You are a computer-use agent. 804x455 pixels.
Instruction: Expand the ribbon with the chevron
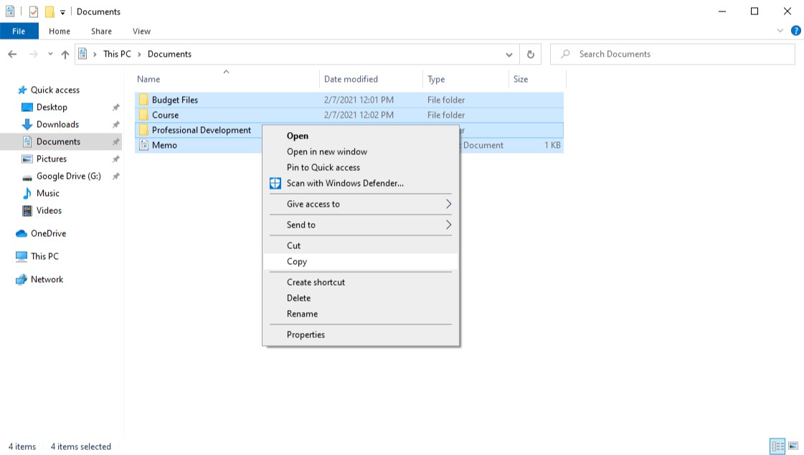(x=781, y=31)
